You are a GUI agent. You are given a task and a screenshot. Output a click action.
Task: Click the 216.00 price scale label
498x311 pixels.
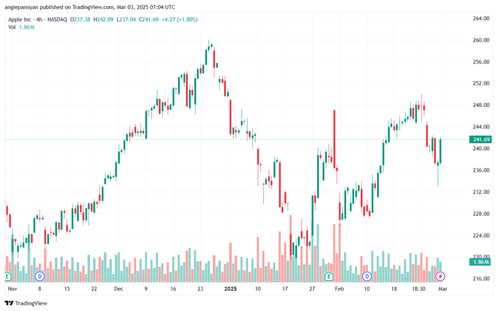point(481,278)
